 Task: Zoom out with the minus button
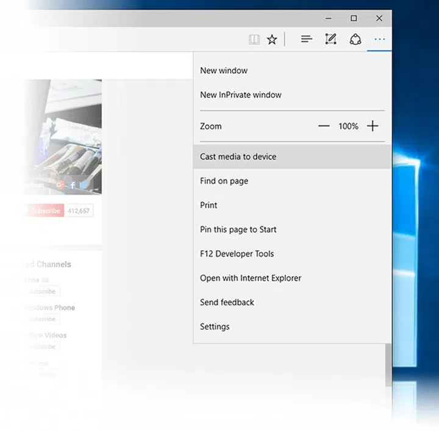(324, 126)
